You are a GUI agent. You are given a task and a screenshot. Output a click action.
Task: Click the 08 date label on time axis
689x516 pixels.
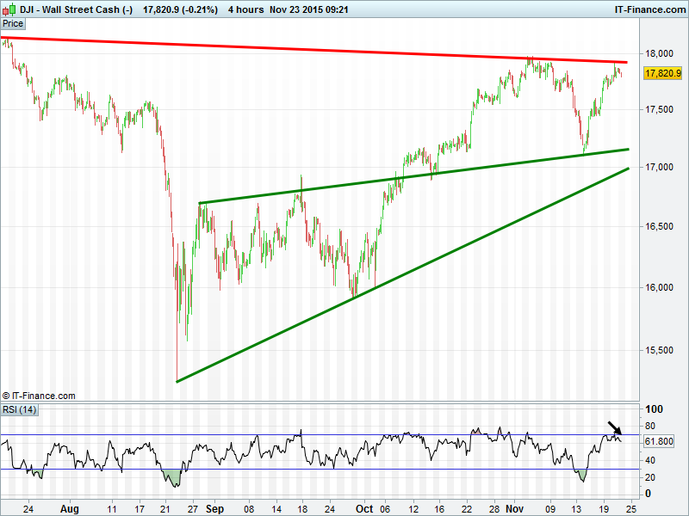pos(249,509)
